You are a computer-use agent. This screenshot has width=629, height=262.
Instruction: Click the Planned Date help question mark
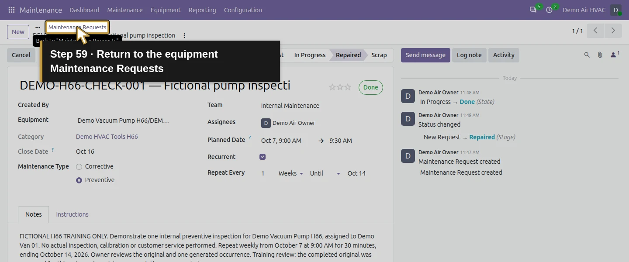(x=250, y=138)
